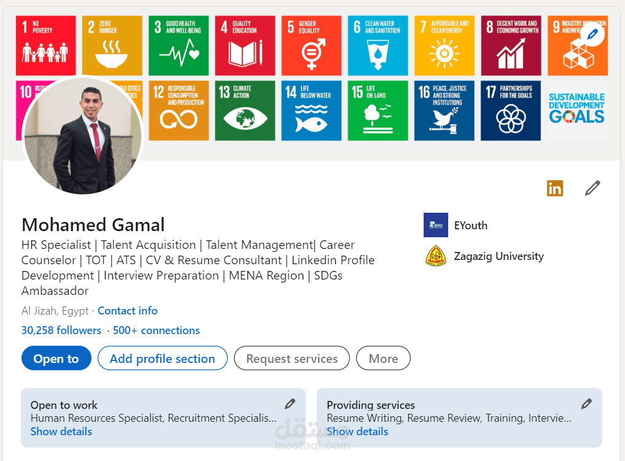The height and width of the screenshot is (461, 625).
Task: Click the HR Specialist headline text
Action: click(x=198, y=267)
